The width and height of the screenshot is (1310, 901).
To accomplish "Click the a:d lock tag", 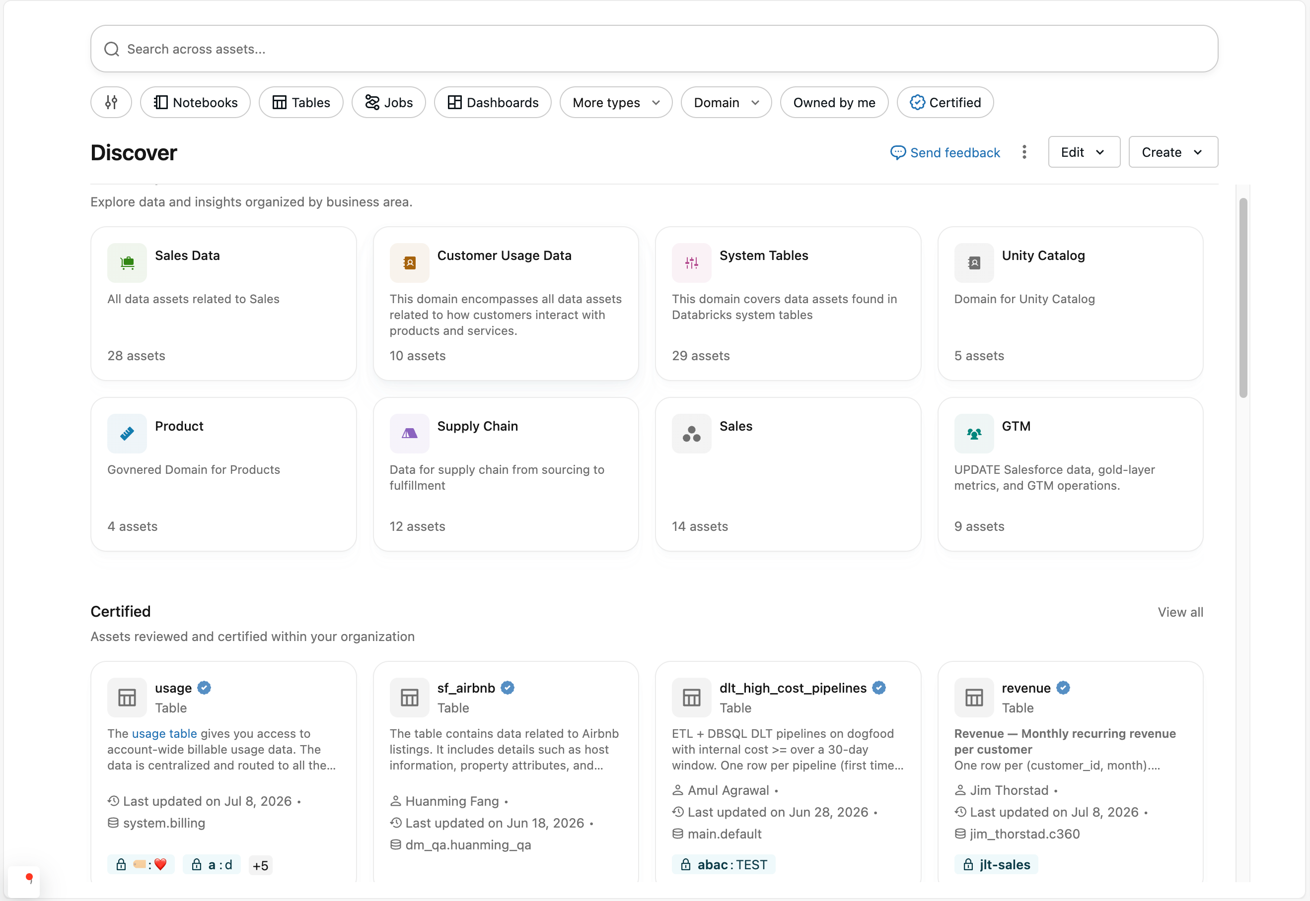I will 212,864.
